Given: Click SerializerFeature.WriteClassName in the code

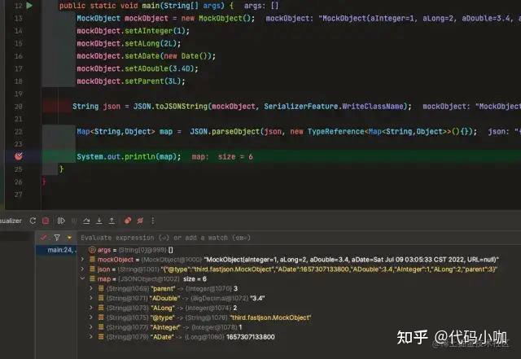Looking at the screenshot, I should [335, 107].
